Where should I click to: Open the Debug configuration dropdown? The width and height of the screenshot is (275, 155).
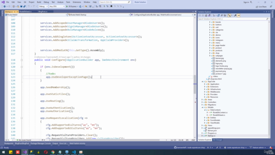pyautogui.click(x=43, y=6)
